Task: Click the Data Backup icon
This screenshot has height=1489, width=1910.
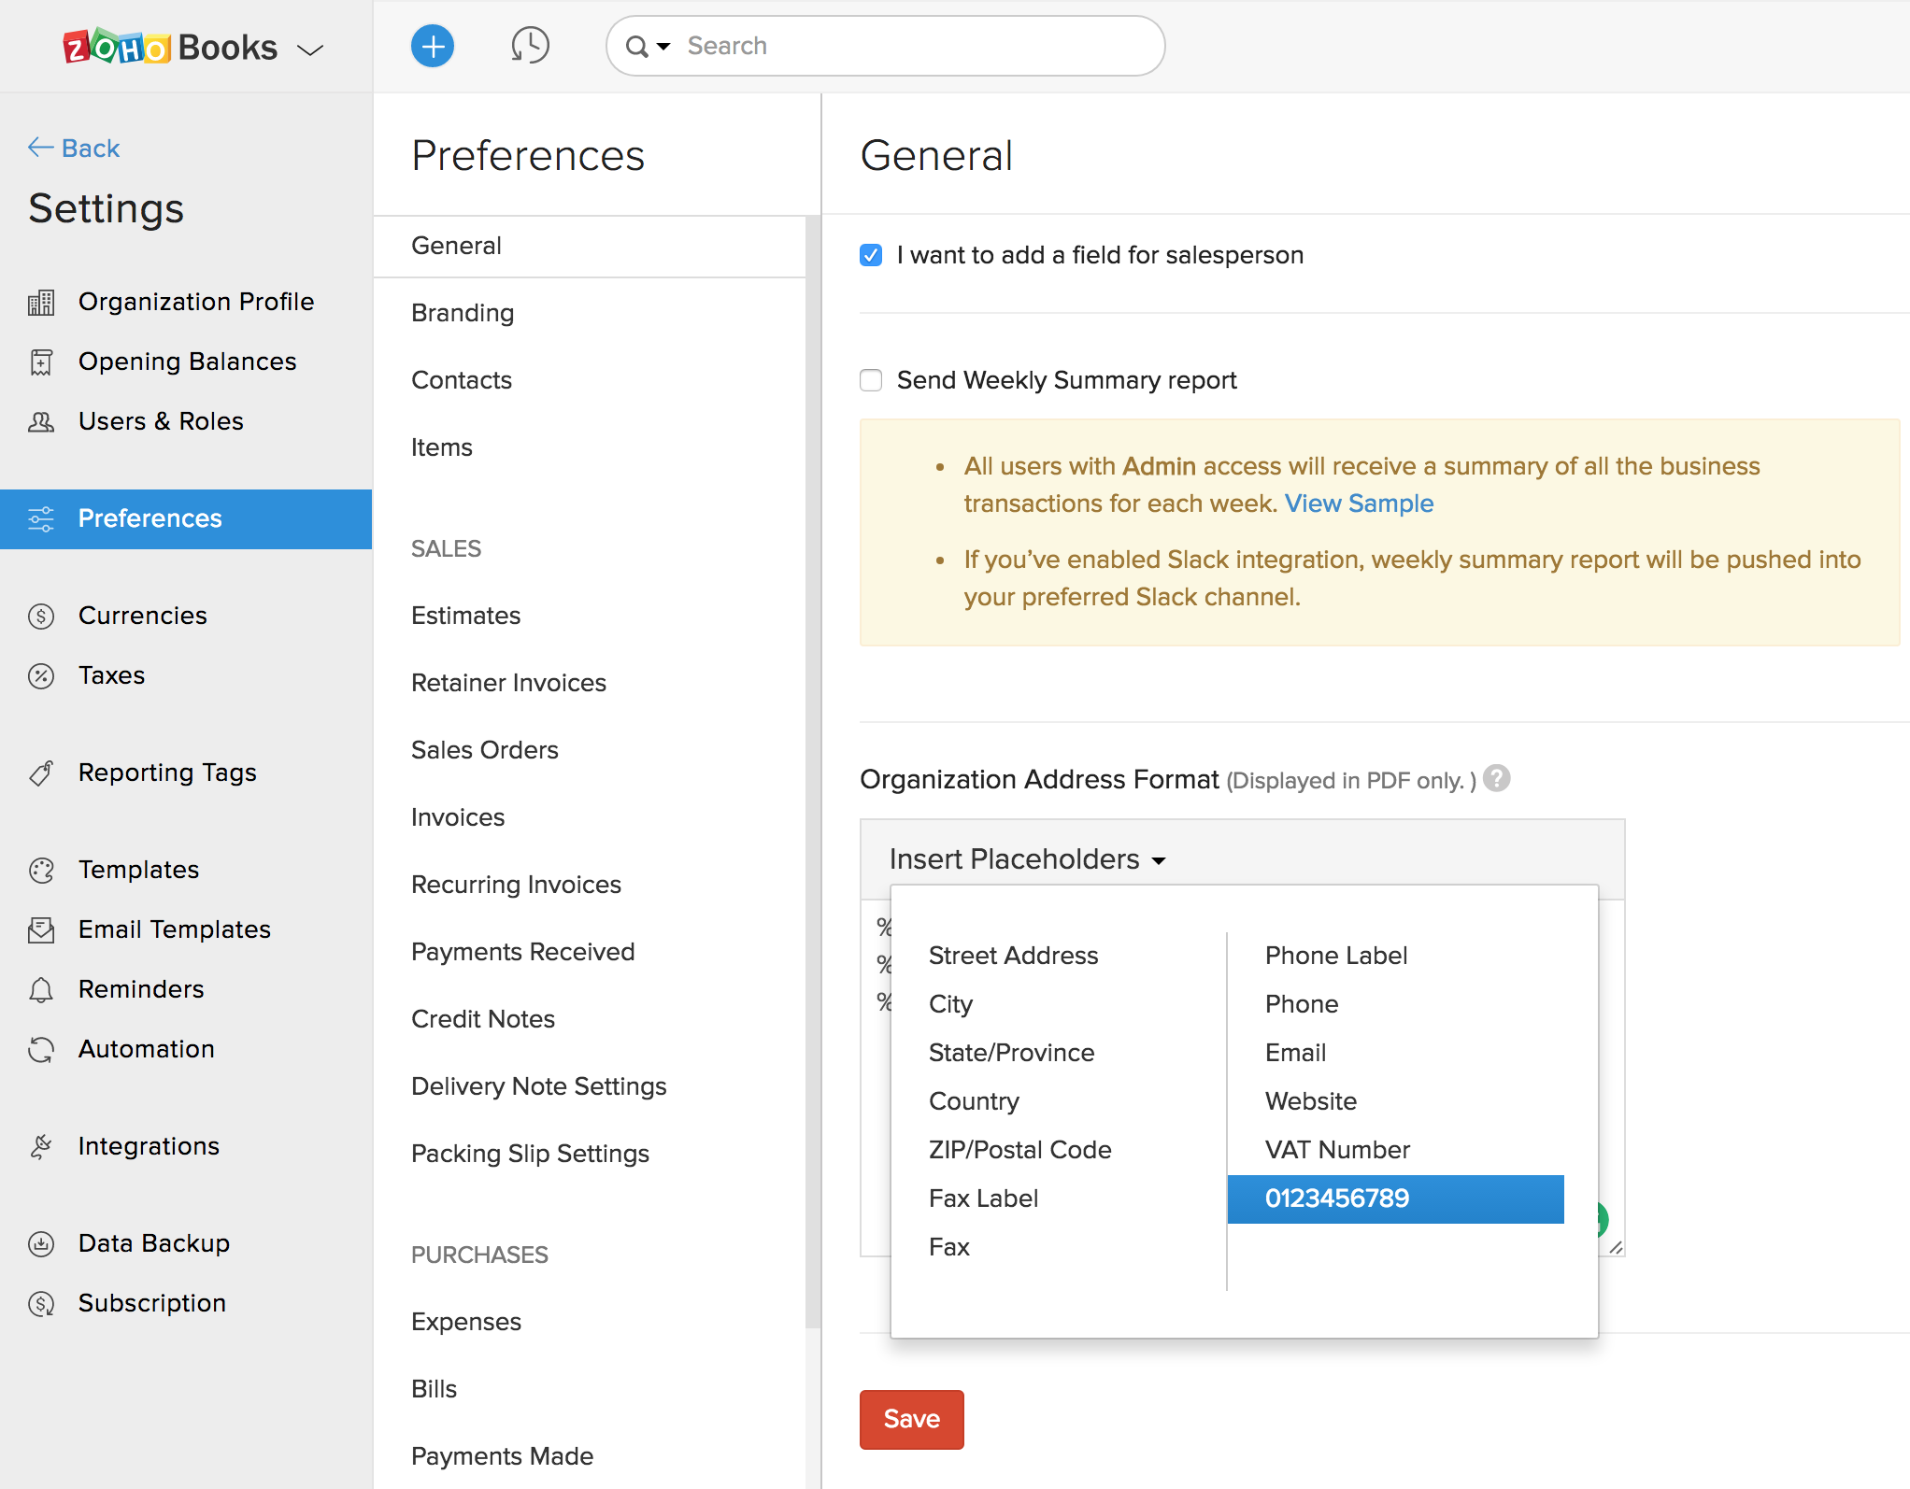Action: pyautogui.click(x=41, y=1244)
